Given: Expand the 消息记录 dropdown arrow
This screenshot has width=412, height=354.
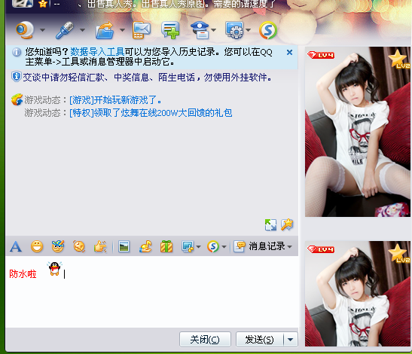Looking at the screenshot, I should (x=289, y=247).
